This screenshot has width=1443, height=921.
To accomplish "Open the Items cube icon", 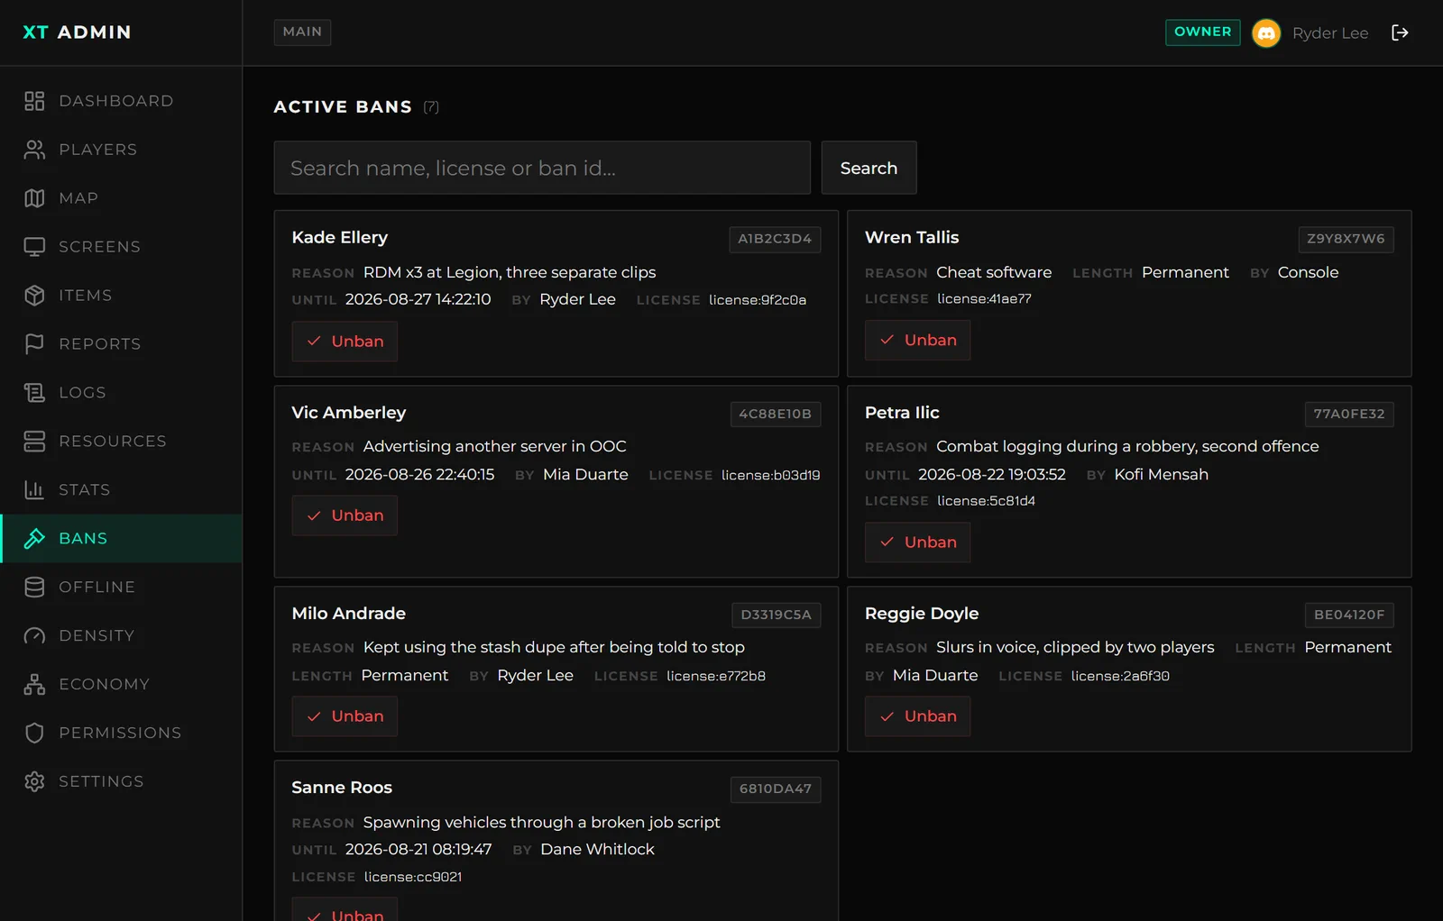I will (x=34, y=296).
